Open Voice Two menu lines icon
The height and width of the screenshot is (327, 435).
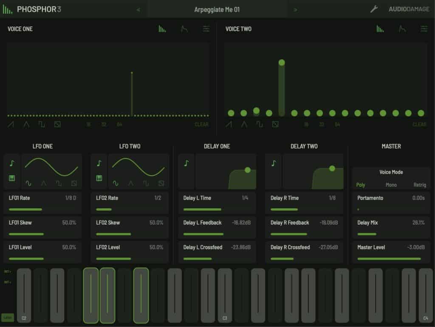(424, 29)
